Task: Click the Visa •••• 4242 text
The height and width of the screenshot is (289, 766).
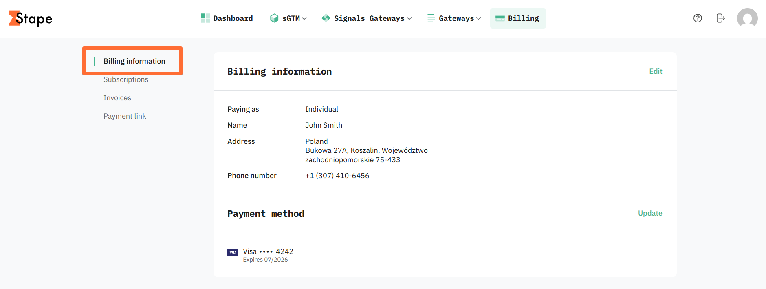Action: (268, 251)
